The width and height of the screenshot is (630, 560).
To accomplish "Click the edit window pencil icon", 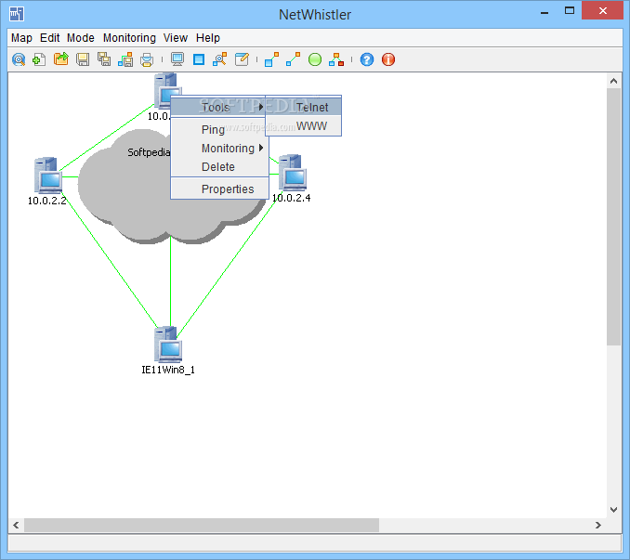I will (x=242, y=59).
